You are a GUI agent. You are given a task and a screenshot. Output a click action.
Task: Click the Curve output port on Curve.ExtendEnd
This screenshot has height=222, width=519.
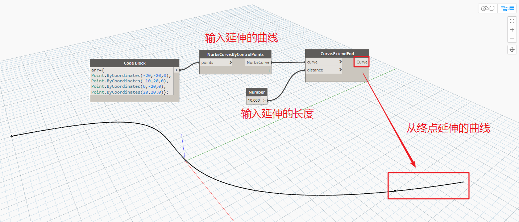(x=362, y=62)
